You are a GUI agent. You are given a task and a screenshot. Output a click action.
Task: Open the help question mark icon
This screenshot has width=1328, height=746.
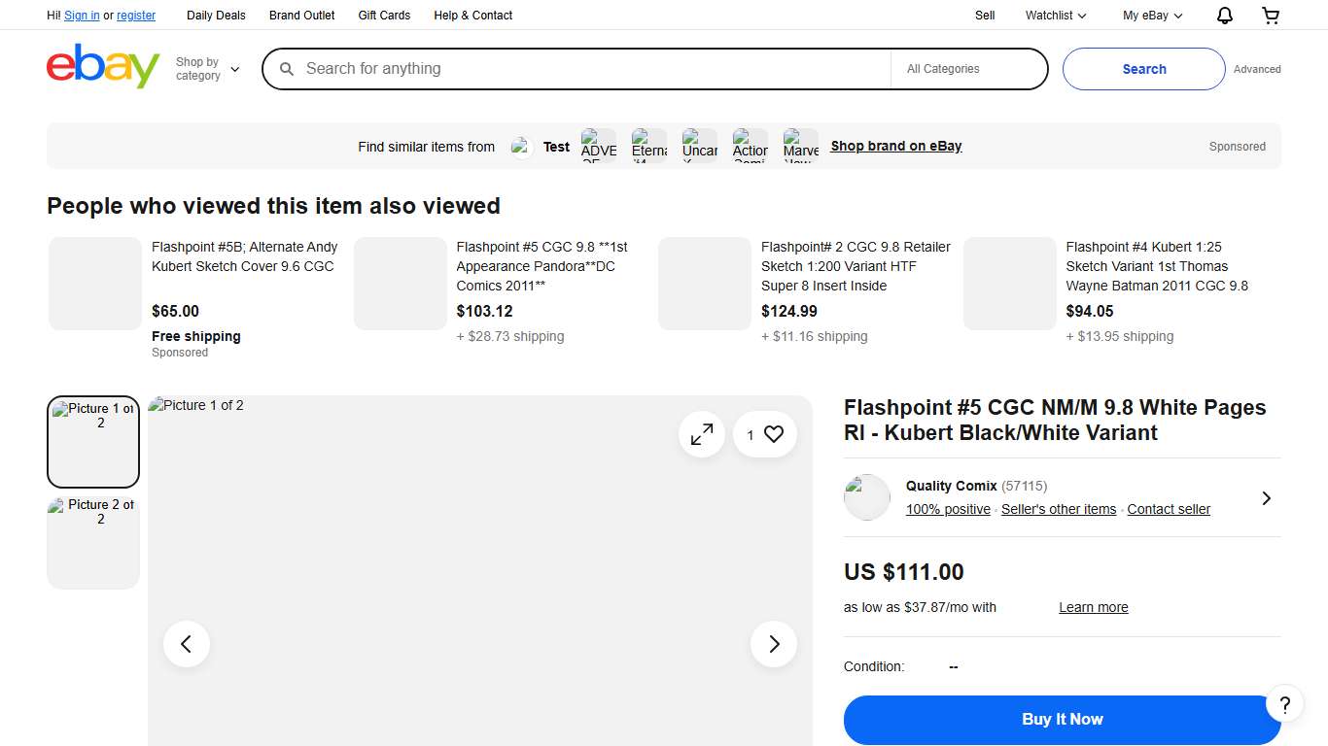pos(1284,704)
